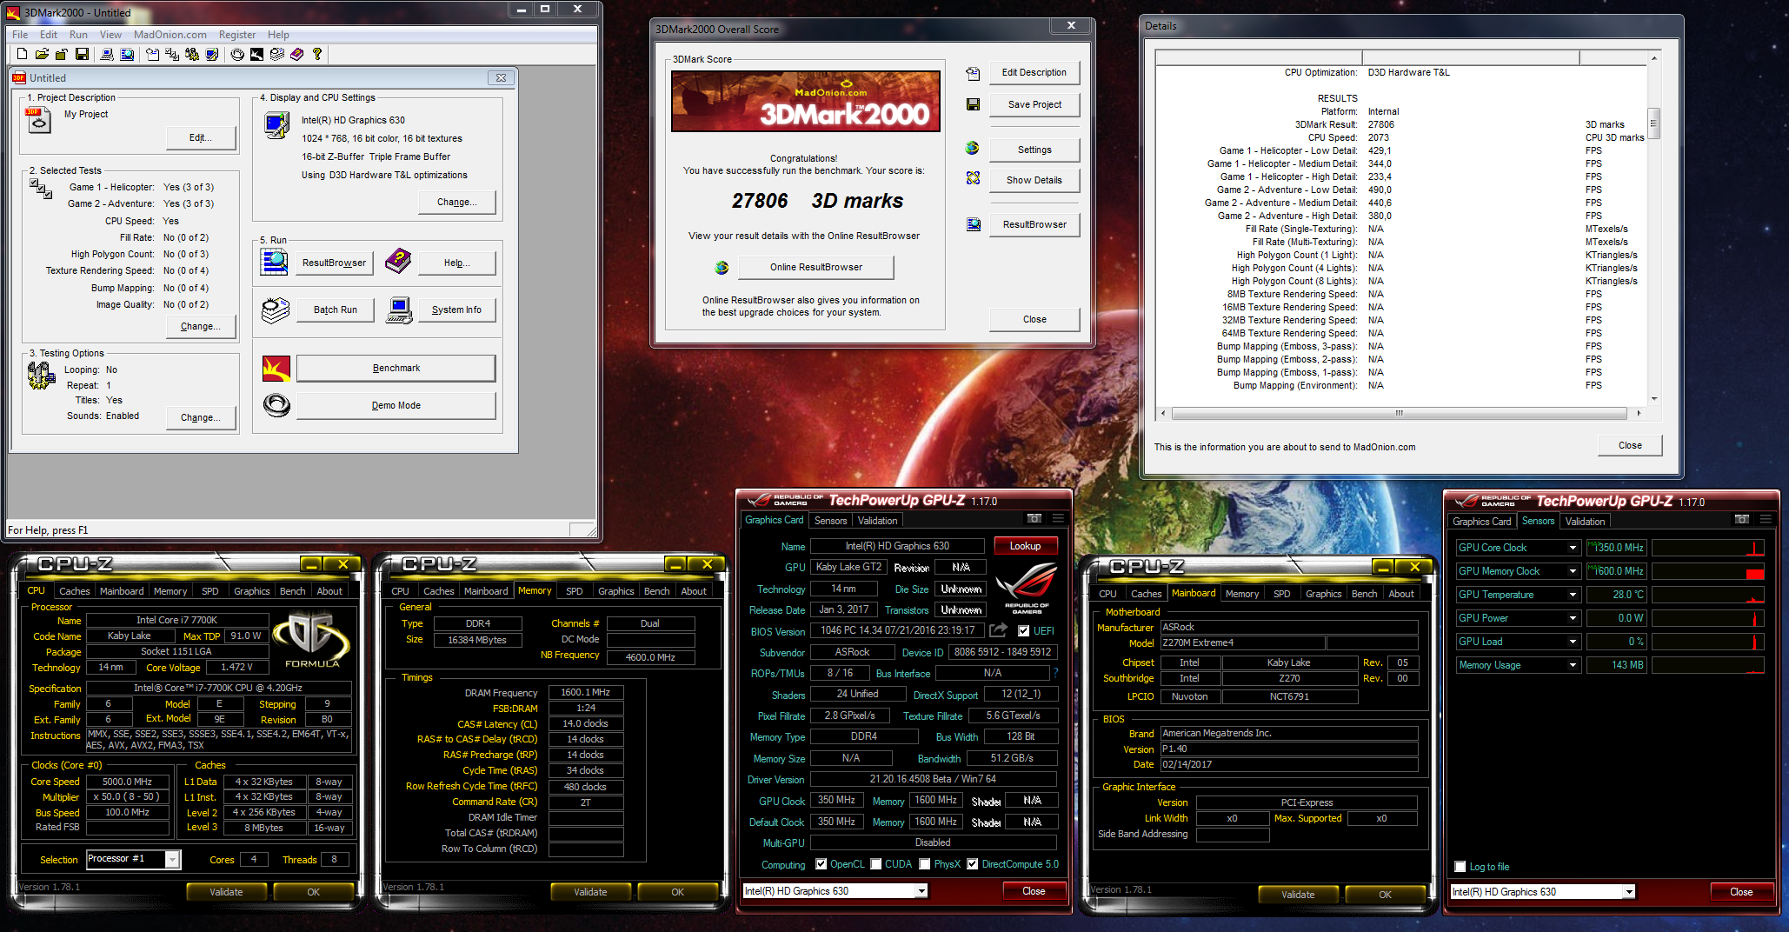Click camera screenshot icon in GPU-Z Graphics Card window
The image size is (1789, 932).
pyautogui.click(x=1034, y=518)
